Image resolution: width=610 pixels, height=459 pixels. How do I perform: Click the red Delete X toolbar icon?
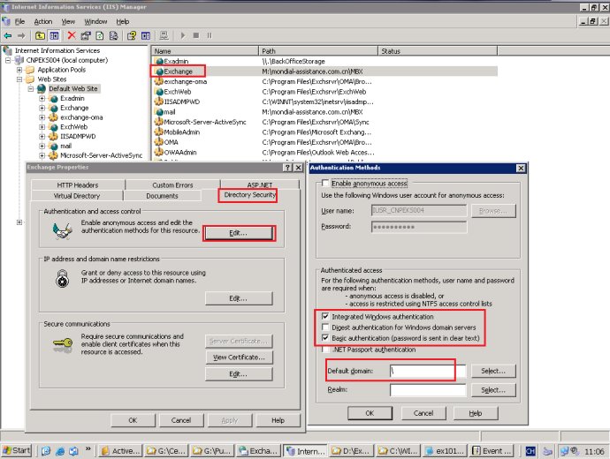click(x=72, y=35)
